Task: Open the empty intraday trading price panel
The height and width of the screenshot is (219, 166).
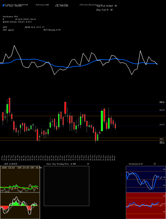Action: point(66,186)
